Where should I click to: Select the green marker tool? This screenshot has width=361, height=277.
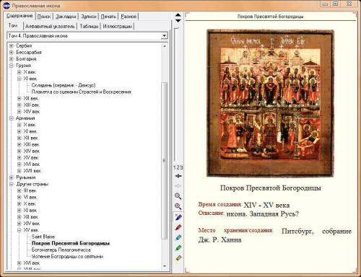coord(178,248)
